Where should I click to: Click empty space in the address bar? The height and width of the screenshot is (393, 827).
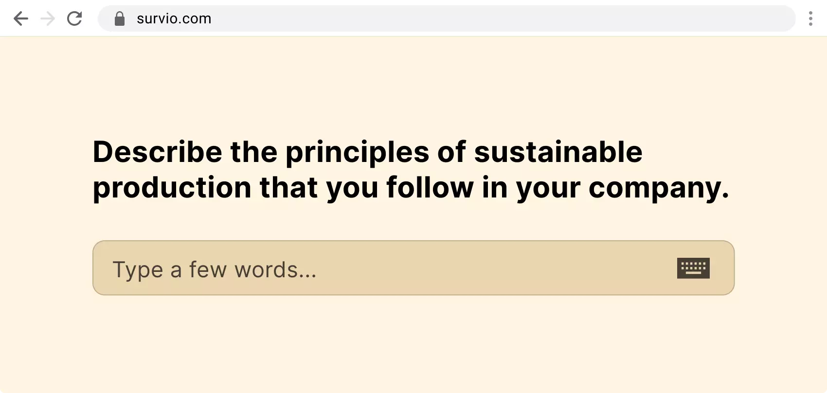(x=486, y=18)
